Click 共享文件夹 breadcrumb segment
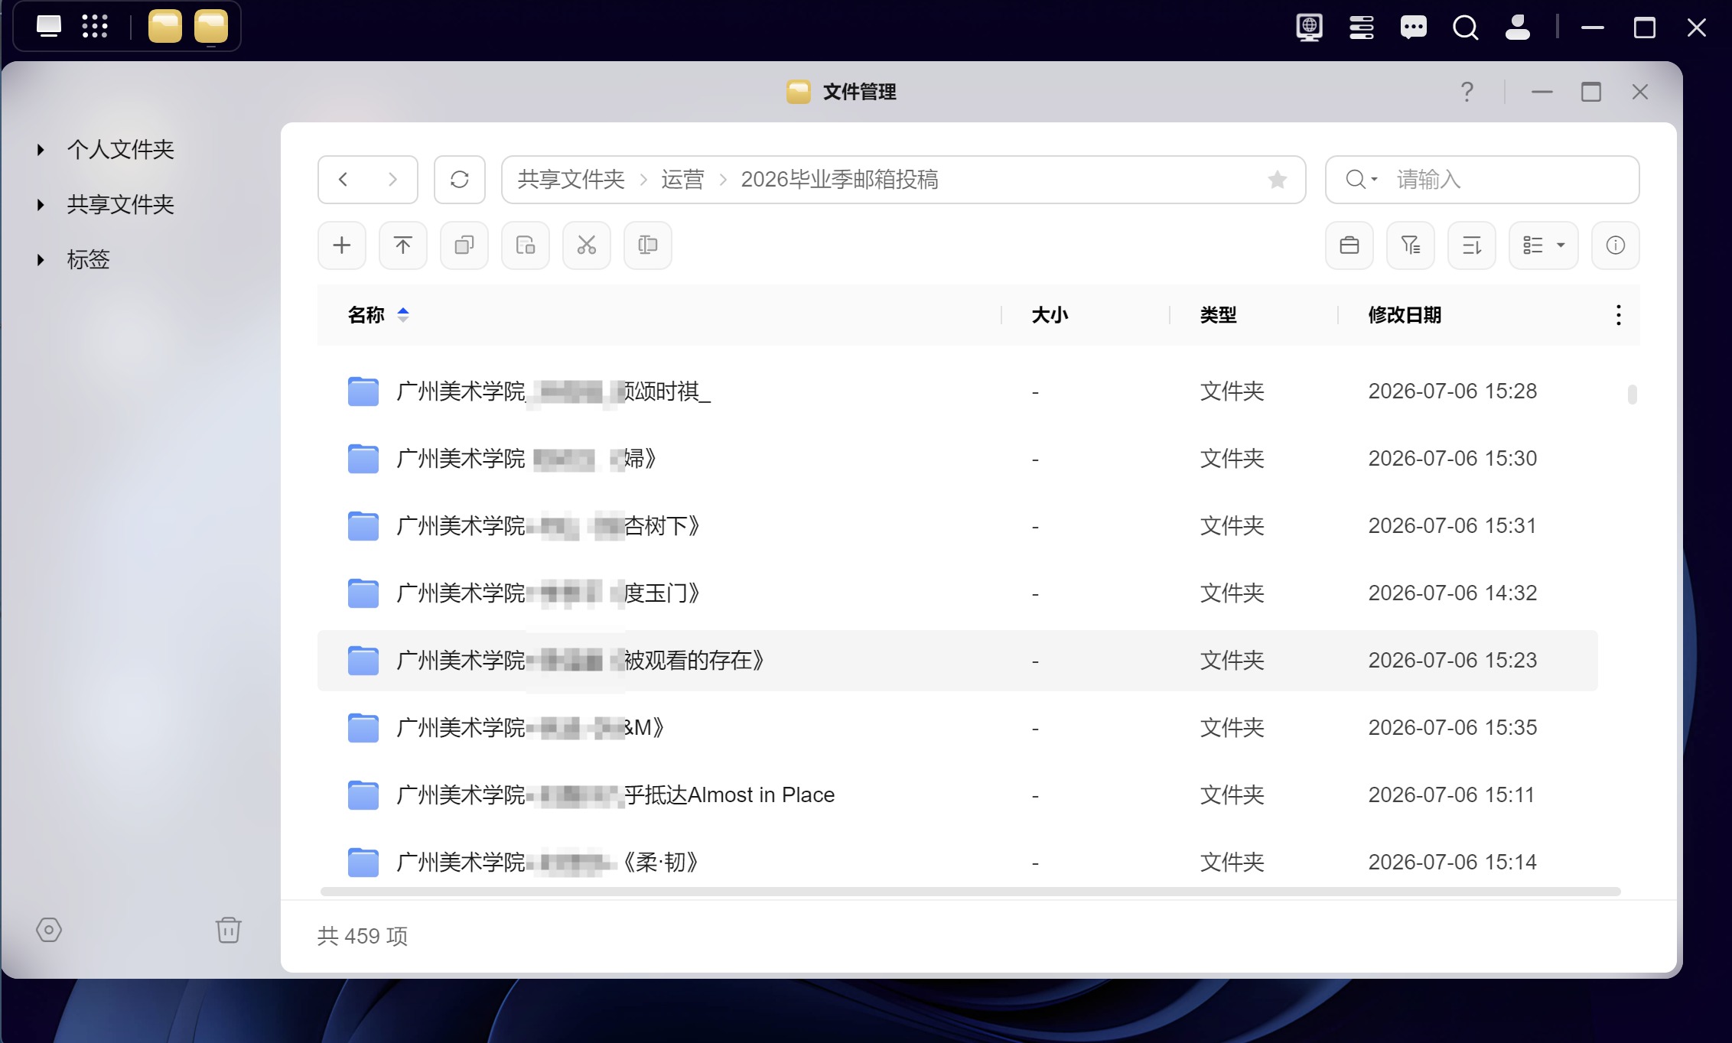Screen dimensions: 1732x1043 coord(571,180)
